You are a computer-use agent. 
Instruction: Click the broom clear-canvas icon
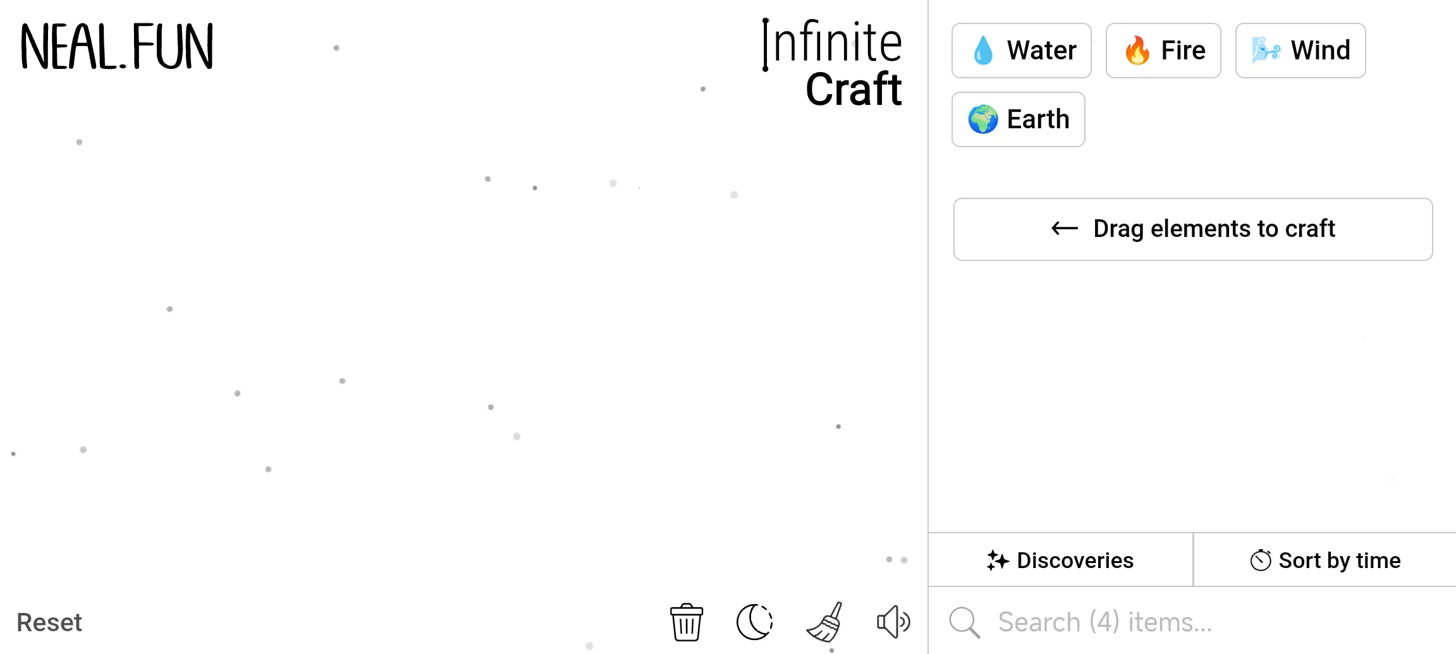[825, 622]
